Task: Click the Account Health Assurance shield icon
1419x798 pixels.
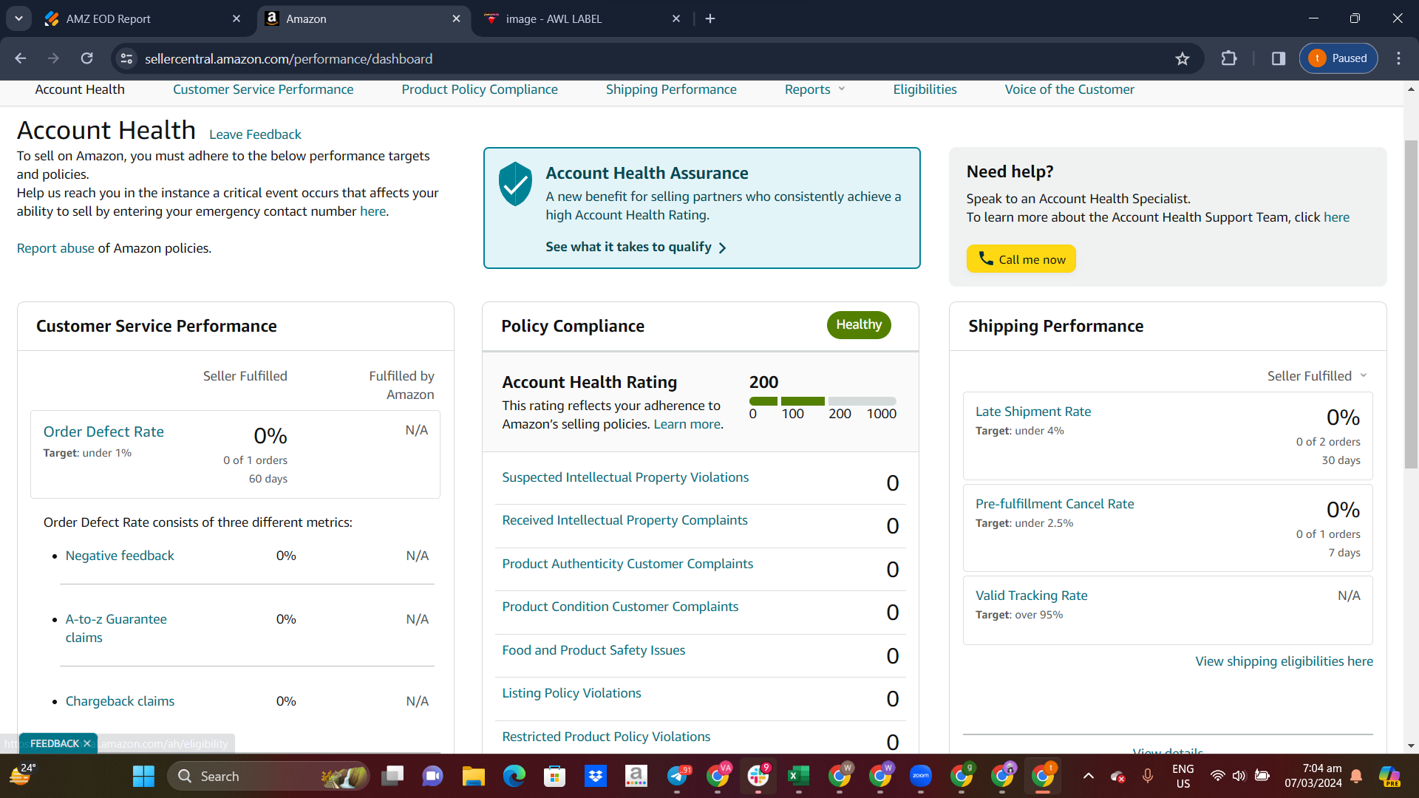Action: [515, 183]
